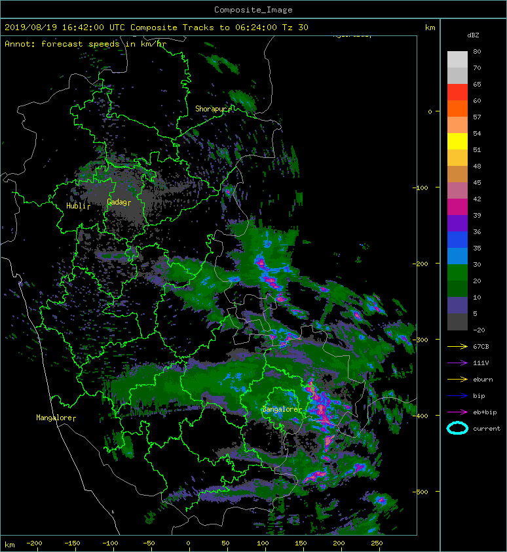The image size is (507, 552).
Task: Click the yellow 67CB arrow icon
Action: pyautogui.click(x=457, y=346)
